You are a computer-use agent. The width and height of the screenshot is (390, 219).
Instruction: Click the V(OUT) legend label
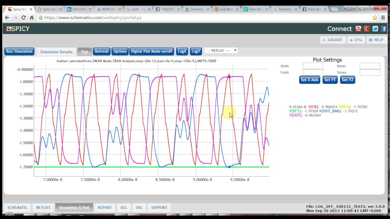pos(296,116)
